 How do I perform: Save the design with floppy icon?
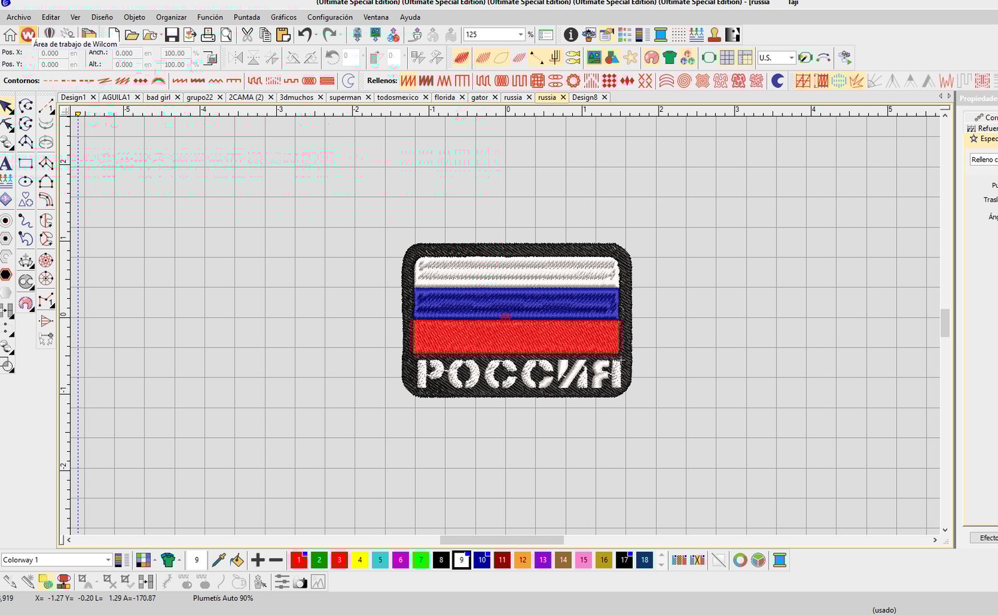[172, 35]
